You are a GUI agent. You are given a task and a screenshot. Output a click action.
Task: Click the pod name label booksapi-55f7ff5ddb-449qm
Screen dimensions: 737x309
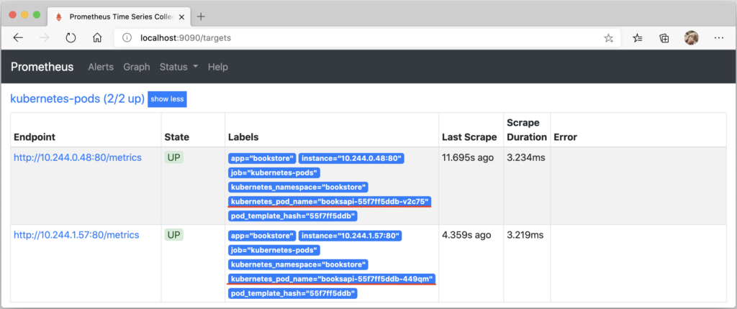pyautogui.click(x=332, y=279)
